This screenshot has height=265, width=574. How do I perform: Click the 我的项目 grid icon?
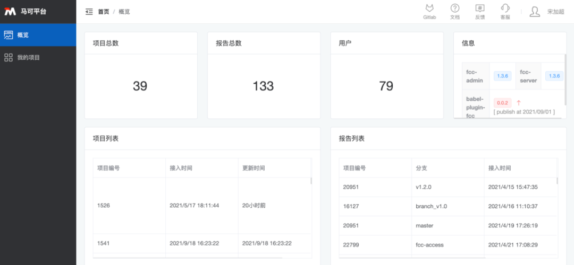tap(9, 57)
